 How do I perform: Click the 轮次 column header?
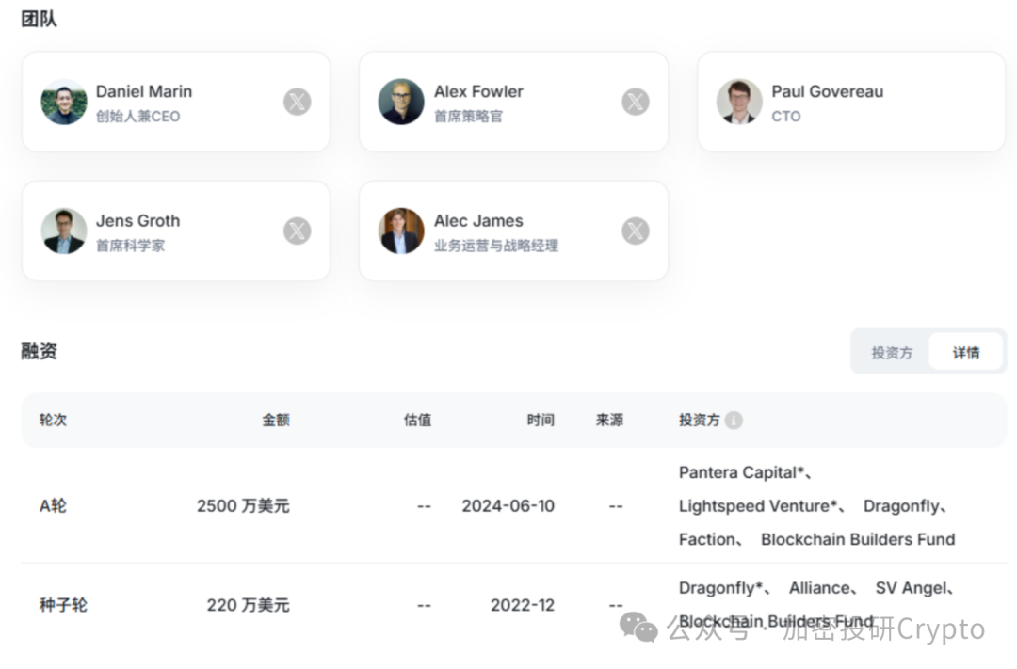point(53,420)
